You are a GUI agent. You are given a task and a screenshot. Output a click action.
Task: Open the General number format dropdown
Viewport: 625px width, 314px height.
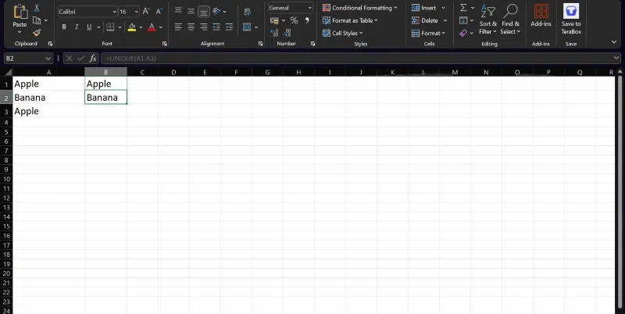(309, 8)
